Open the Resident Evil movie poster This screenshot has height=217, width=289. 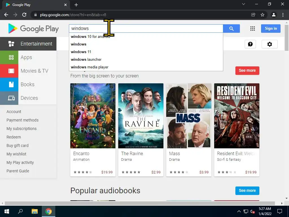(x=237, y=116)
